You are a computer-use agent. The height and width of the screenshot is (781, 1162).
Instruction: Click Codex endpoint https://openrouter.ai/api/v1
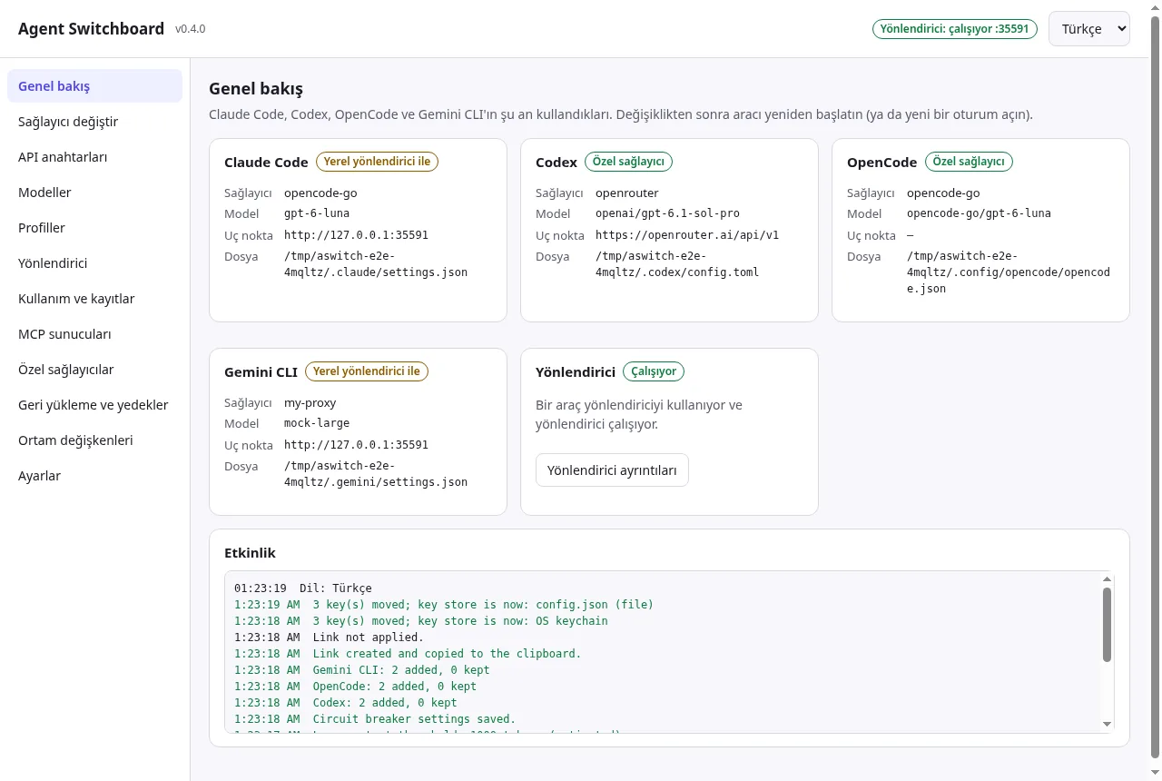[687, 235]
